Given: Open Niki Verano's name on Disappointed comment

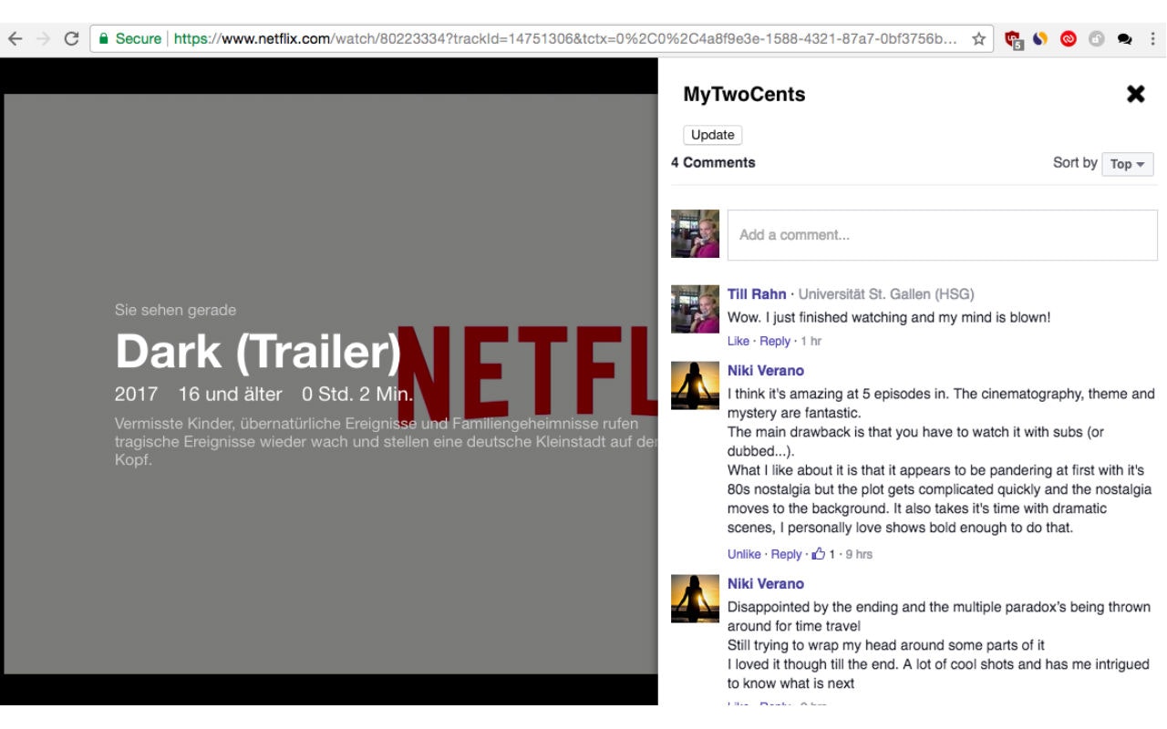Looking at the screenshot, I should coord(766,583).
